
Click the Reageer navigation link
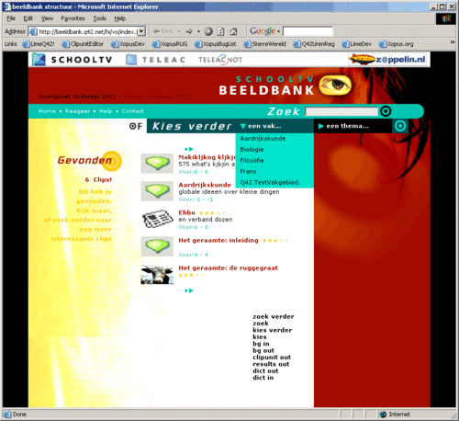[x=77, y=111]
